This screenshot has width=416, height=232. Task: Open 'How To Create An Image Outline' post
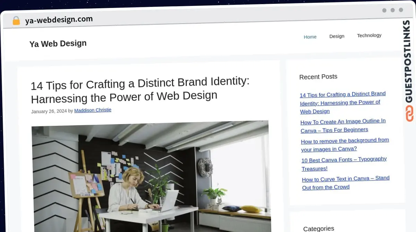[x=343, y=125]
